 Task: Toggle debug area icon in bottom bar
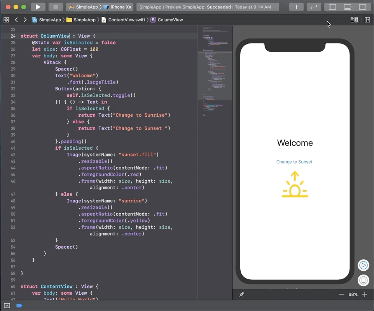pos(7,306)
